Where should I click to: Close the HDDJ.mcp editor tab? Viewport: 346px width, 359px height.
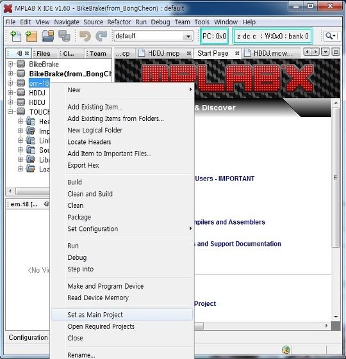pos(189,53)
